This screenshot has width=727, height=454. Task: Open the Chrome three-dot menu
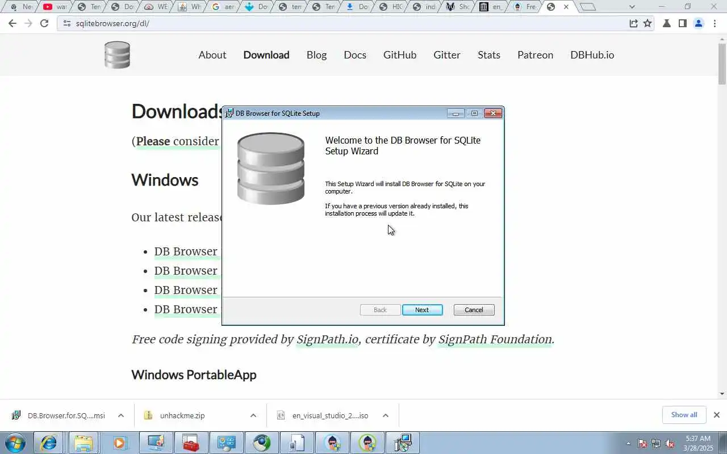[715, 23]
